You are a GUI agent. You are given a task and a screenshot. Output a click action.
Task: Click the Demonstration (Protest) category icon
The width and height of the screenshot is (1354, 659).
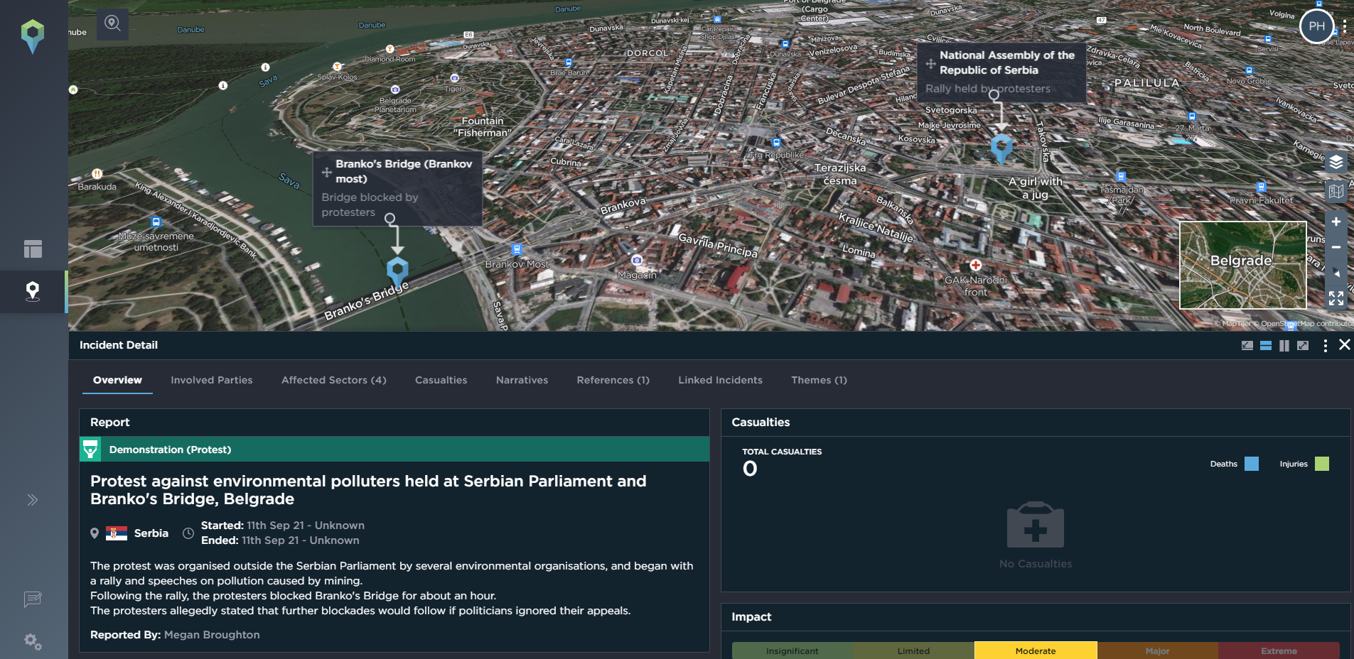90,450
